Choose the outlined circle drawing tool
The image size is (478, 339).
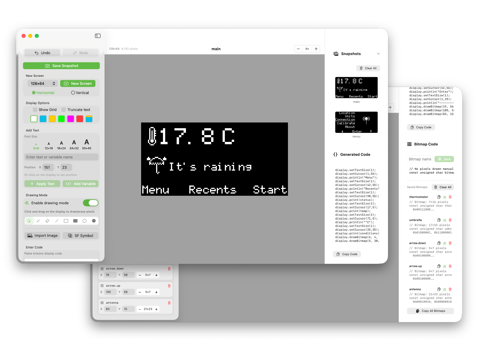point(84,221)
